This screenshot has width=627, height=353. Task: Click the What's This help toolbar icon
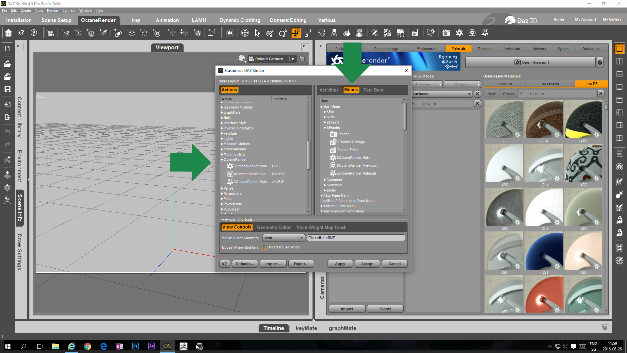coord(21,33)
